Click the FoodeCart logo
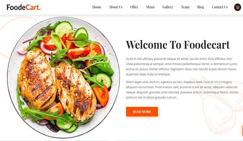This screenshot has width=243, height=141. (x=24, y=7)
